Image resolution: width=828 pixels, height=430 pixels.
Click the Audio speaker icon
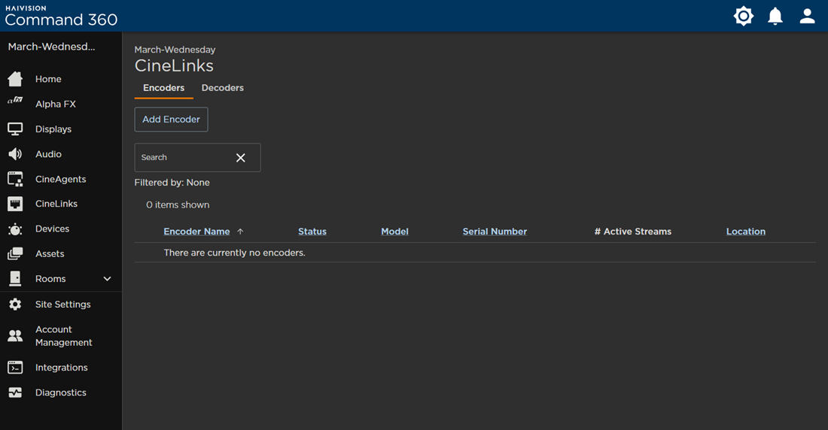15,154
